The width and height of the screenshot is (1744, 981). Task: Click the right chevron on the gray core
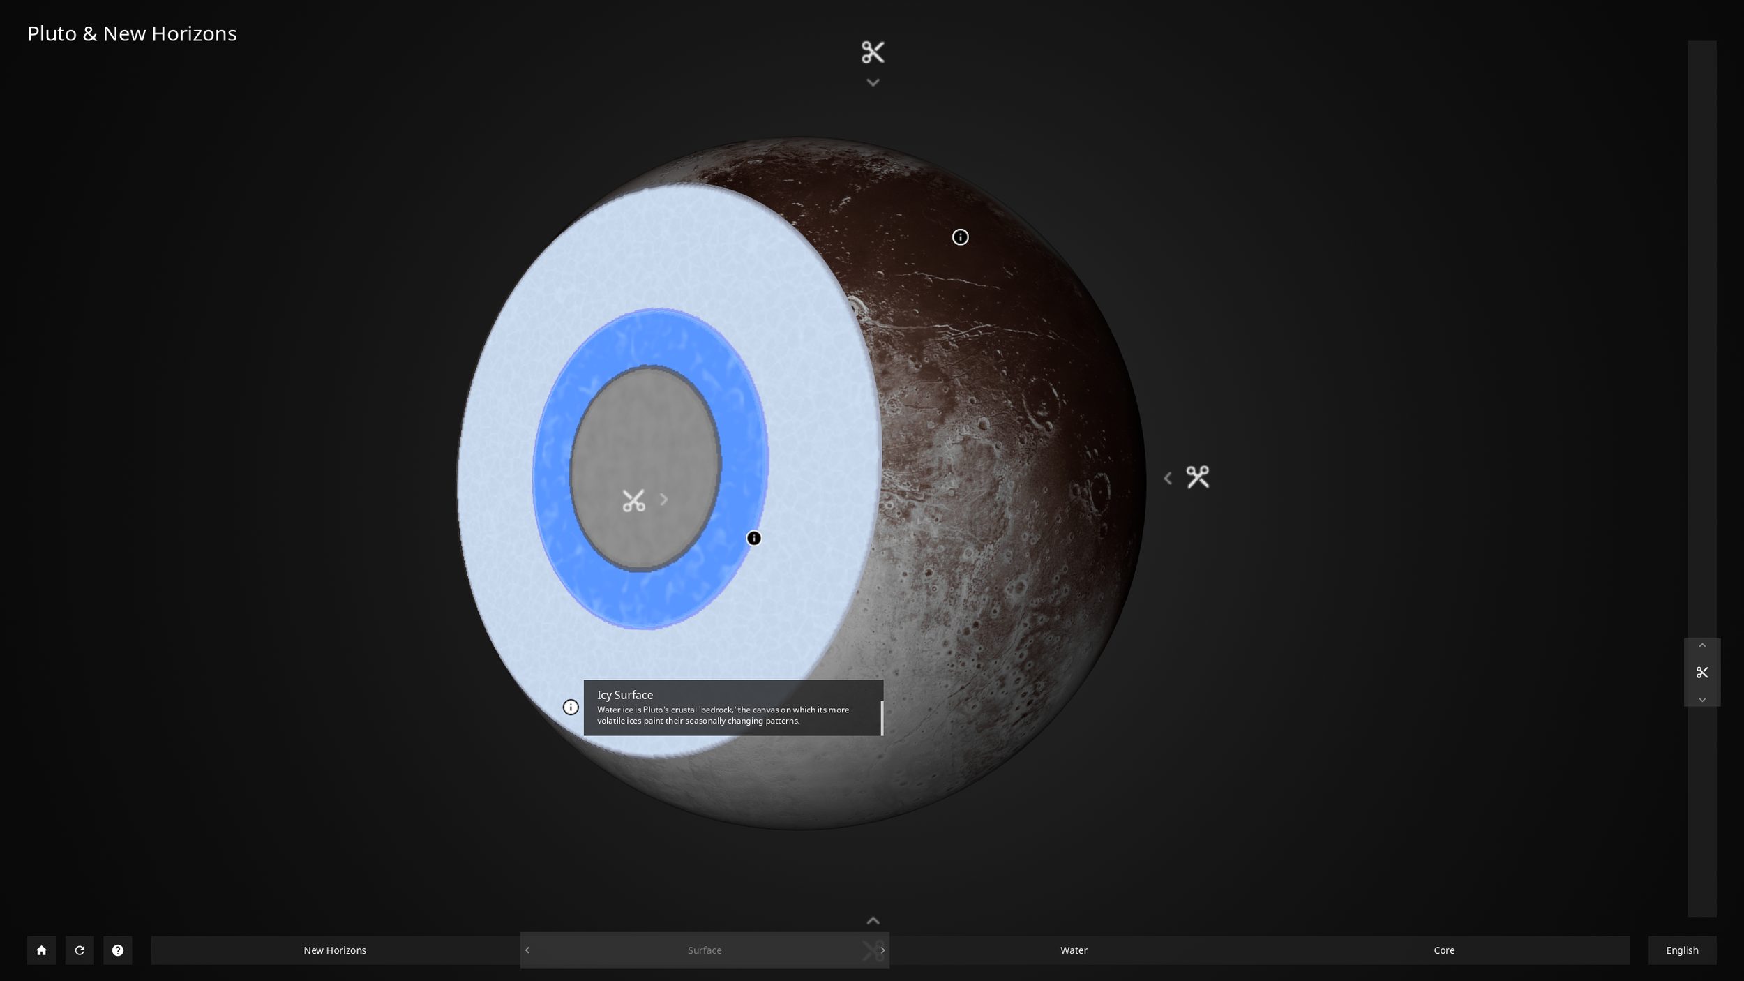(663, 500)
